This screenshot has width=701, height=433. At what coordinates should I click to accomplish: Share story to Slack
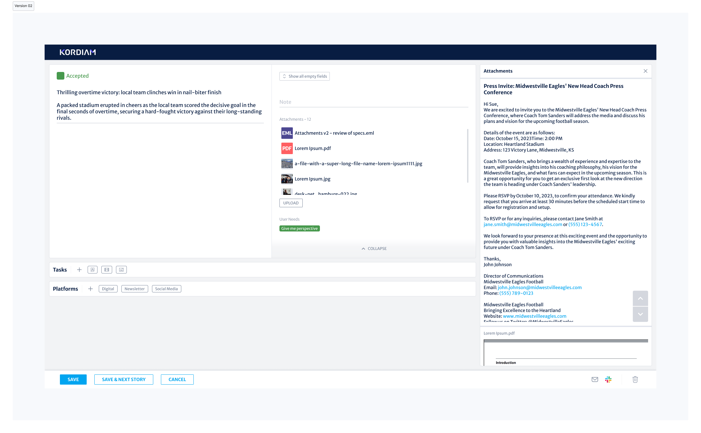click(608, 380)
